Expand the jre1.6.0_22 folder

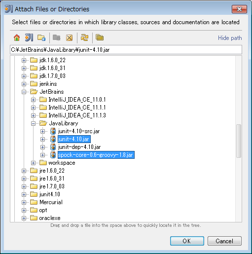(24, 171)
